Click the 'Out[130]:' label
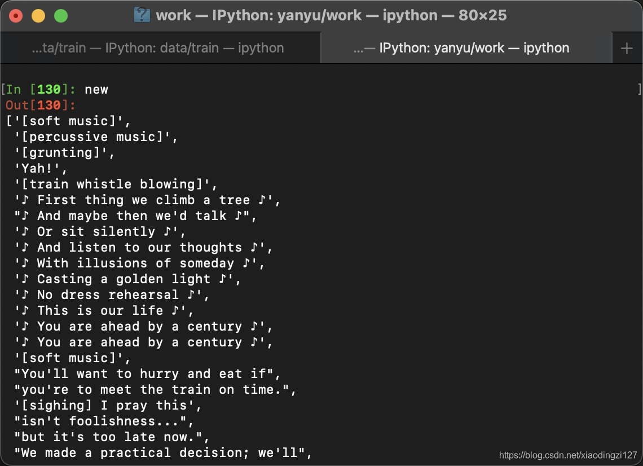The width and height of the screenshot is (643, 466). [x=41, y=105]
